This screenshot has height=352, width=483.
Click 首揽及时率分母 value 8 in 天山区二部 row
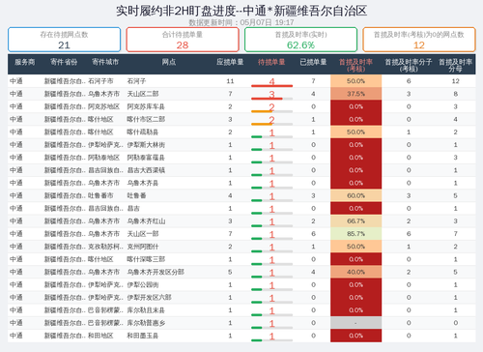[455, 94]
